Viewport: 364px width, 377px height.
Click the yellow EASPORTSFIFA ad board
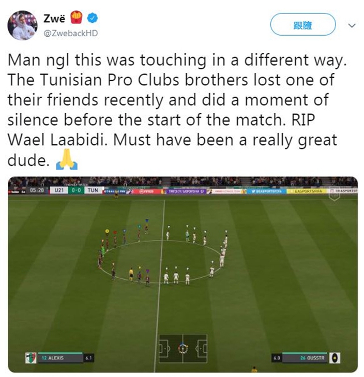click(x=308, y=191)
